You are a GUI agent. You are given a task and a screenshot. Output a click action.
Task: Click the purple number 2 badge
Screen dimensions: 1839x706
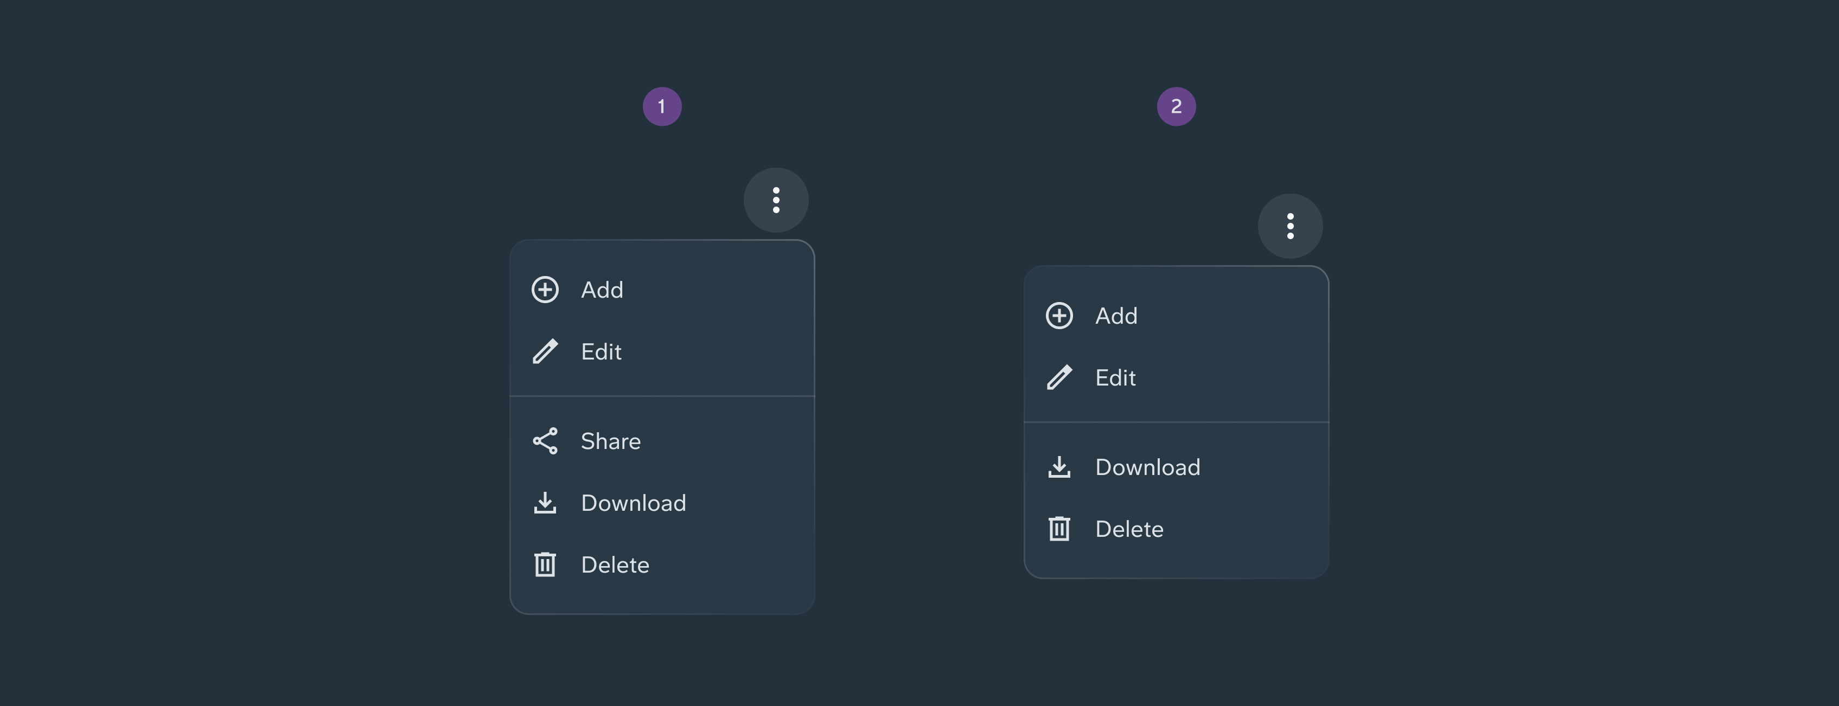click(x=1176, y=107)
